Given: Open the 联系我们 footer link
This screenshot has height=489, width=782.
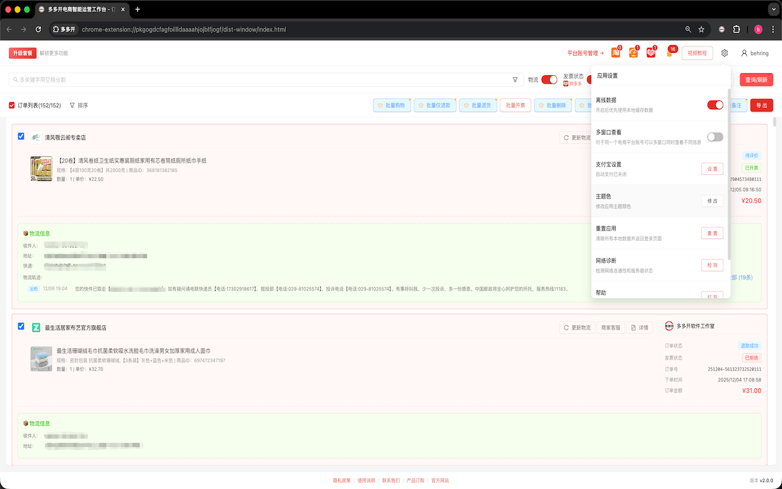Looking at the screenshot, I should [391, 480].
